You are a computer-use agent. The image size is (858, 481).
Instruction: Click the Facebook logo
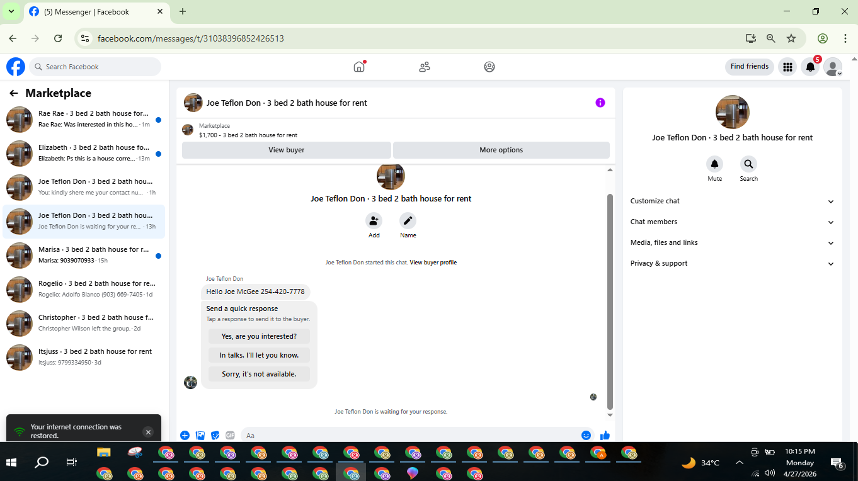coord(16,67)
